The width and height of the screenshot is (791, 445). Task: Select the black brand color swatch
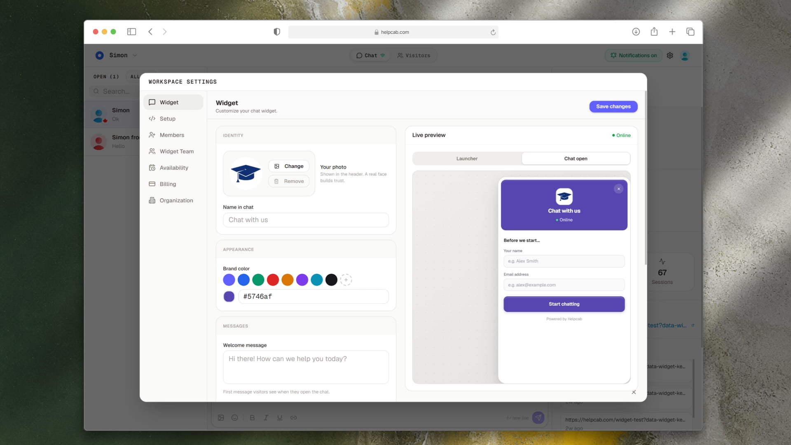coord(331,280)
